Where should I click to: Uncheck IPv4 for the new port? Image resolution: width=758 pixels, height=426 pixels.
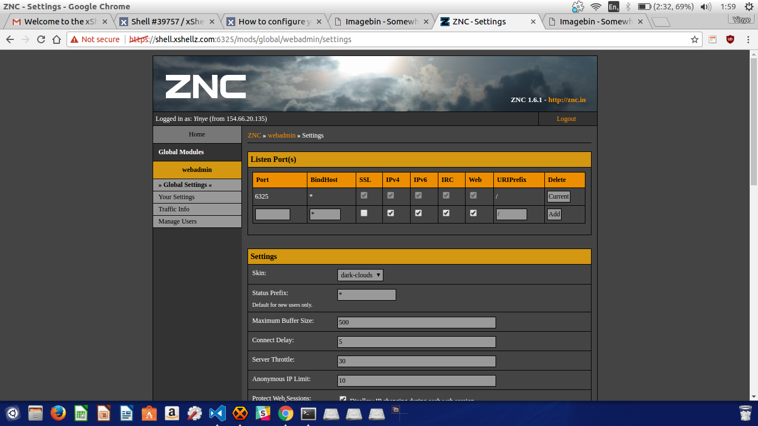point(391,213)
